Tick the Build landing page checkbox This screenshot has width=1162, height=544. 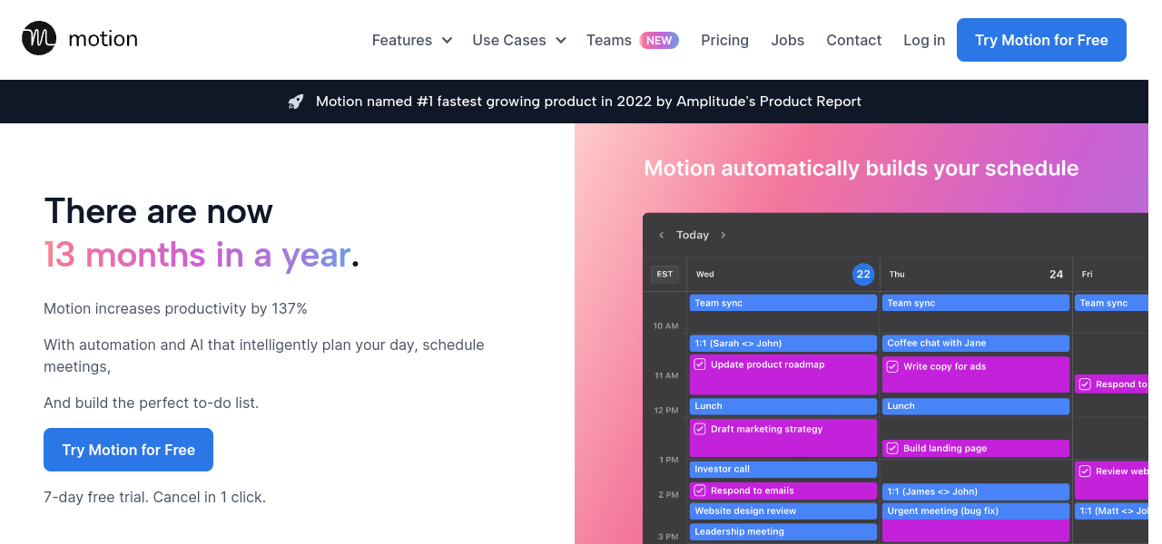[x=892, y=448]
